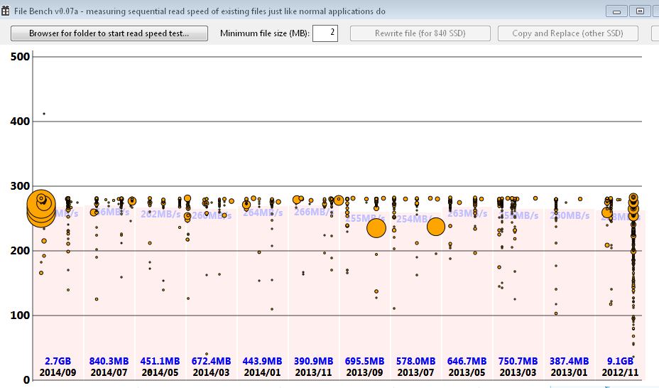Click the isolated data point near 410 MB/s
The image size is (659, 388).
pyautogui.click(x=44, y=114)
